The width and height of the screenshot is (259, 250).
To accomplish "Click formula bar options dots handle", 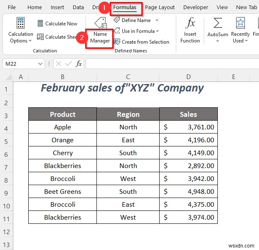I will coord(49,64).
